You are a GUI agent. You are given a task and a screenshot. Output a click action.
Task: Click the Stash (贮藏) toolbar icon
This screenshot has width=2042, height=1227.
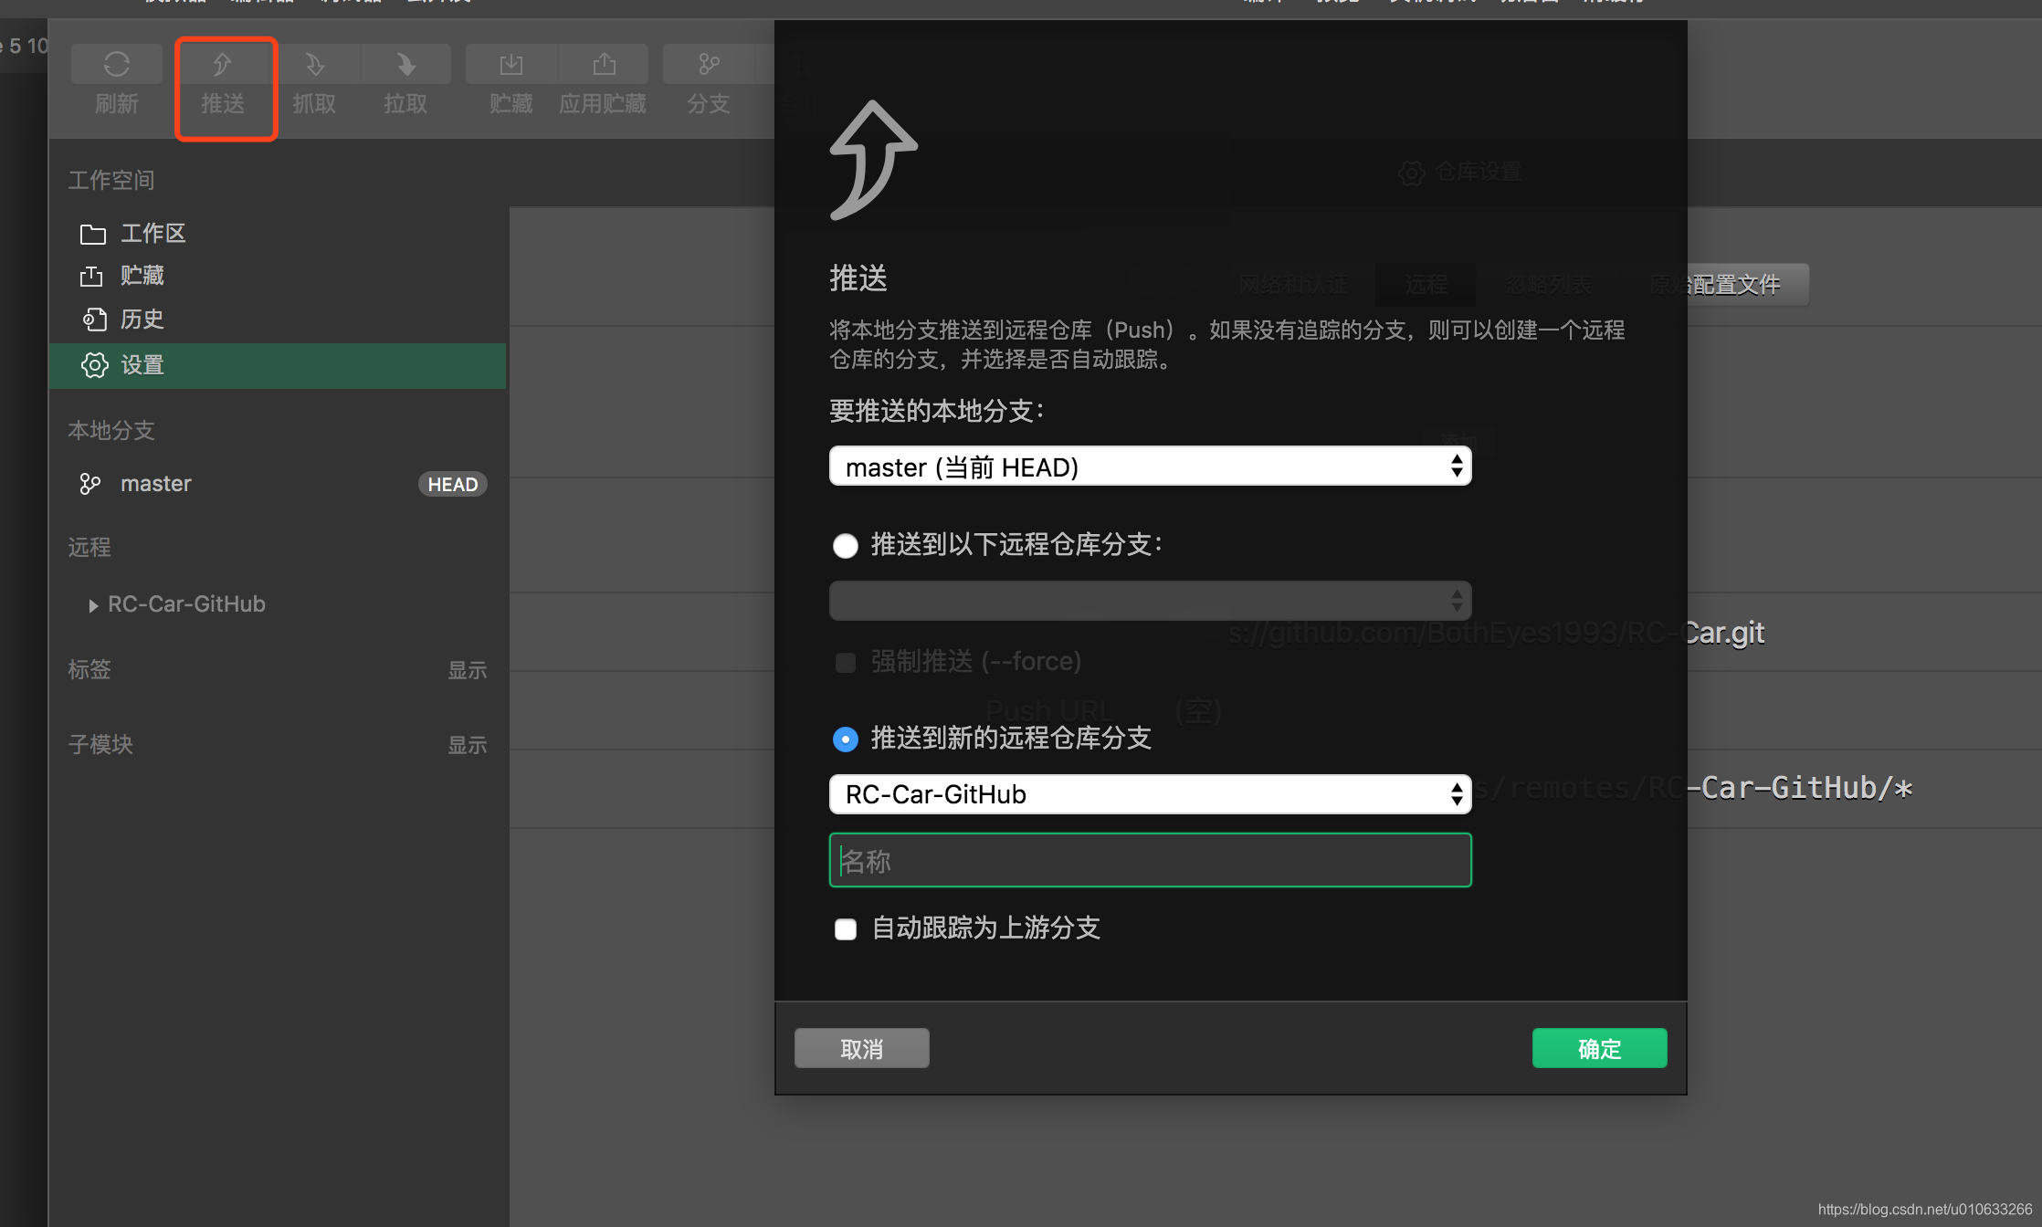[511, 65]
